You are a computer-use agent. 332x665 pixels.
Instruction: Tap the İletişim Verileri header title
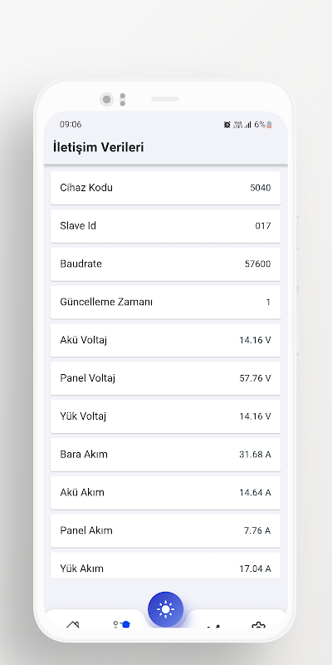click(x=98, y=147)
